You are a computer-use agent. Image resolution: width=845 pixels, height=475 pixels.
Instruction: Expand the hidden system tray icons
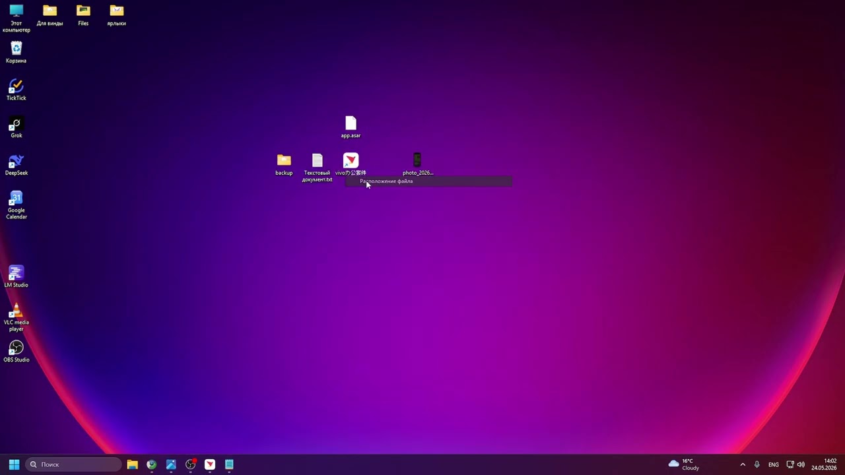pyautogui.click(x=743, y=464)
